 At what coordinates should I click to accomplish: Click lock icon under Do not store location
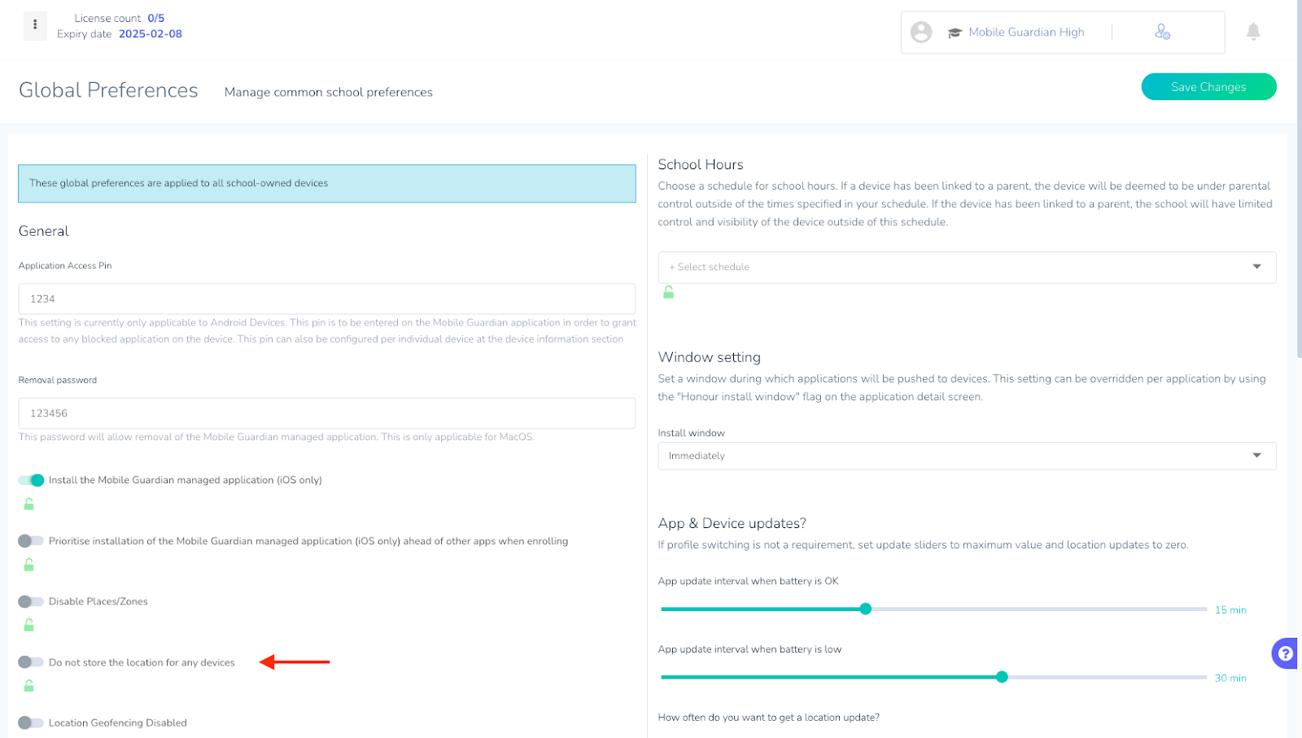(28, 686)
